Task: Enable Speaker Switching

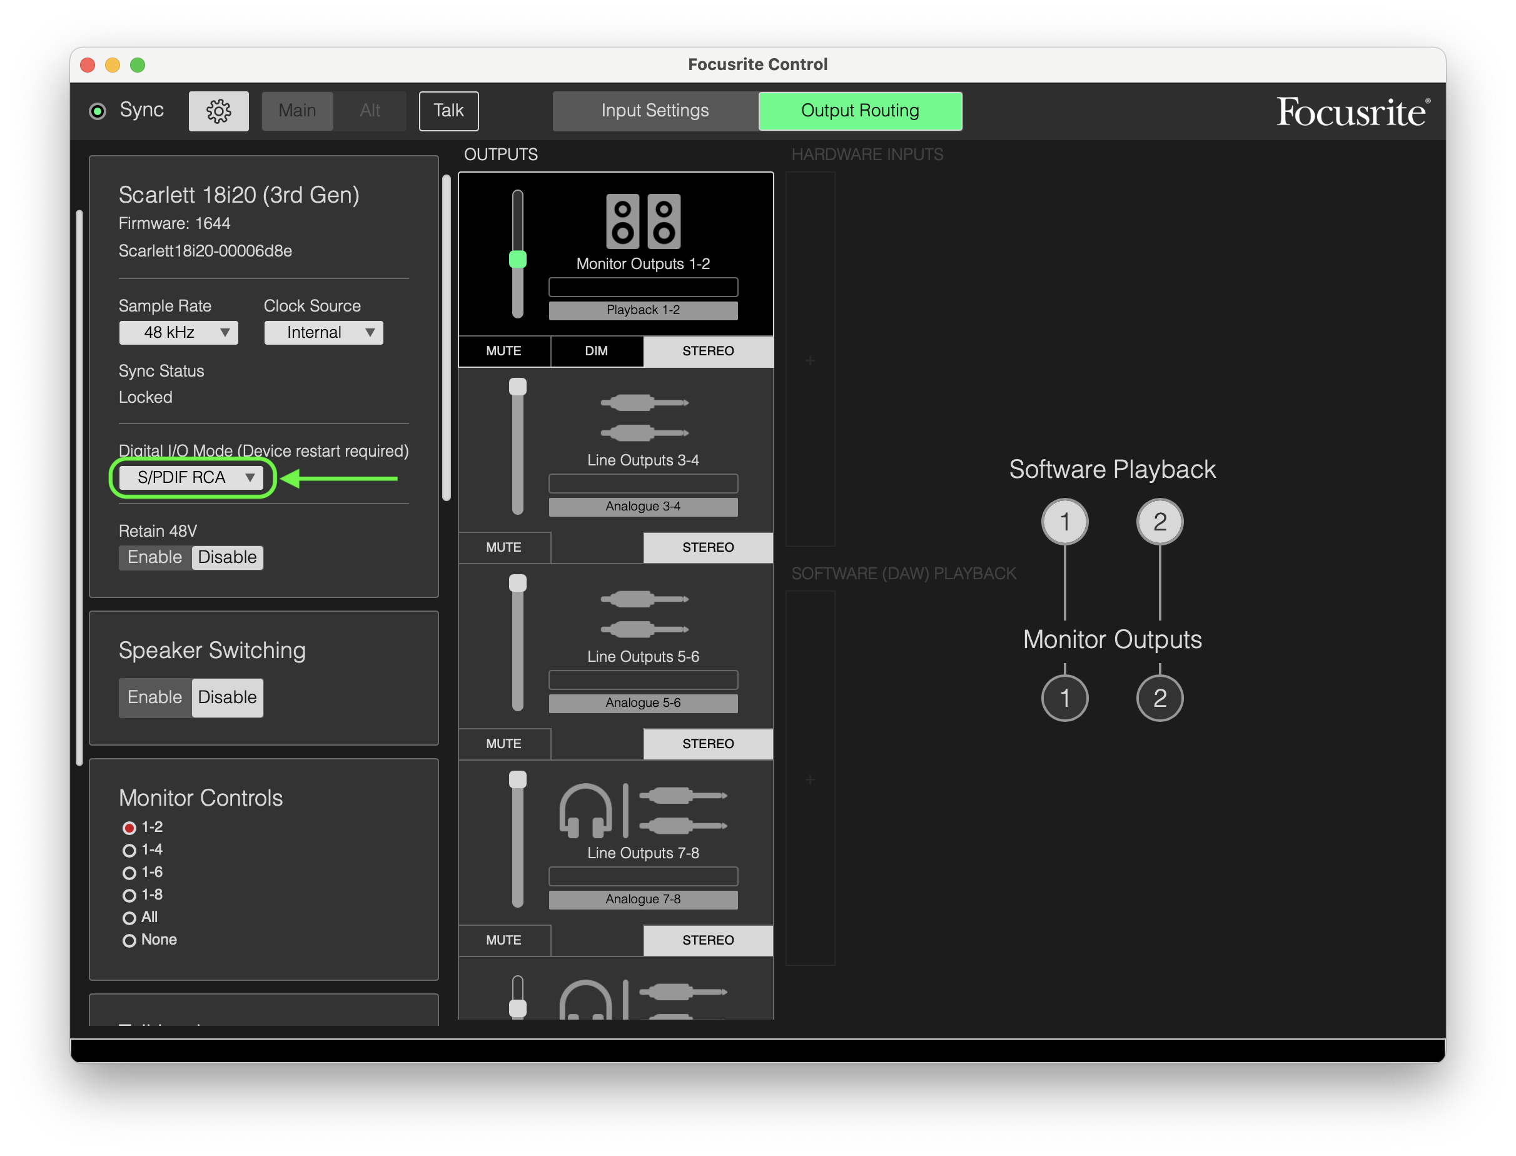Action: coord(154,697)
